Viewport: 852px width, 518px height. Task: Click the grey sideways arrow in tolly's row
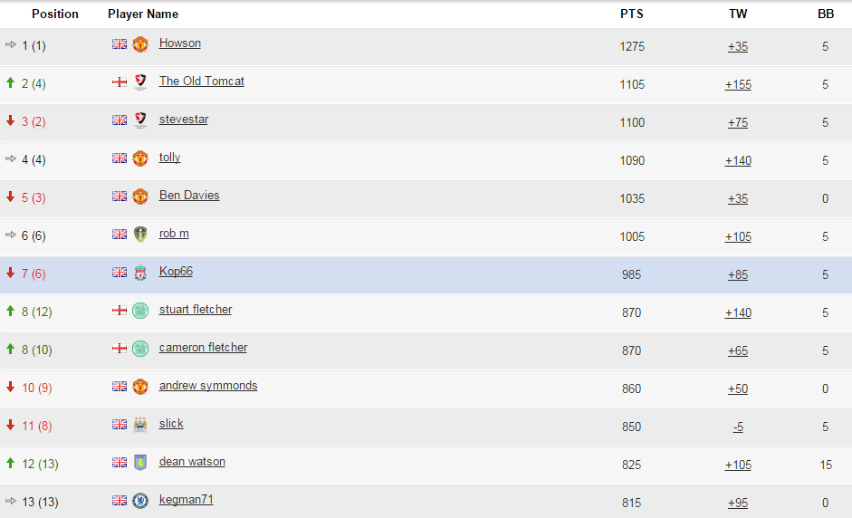(x=11, y=159)
